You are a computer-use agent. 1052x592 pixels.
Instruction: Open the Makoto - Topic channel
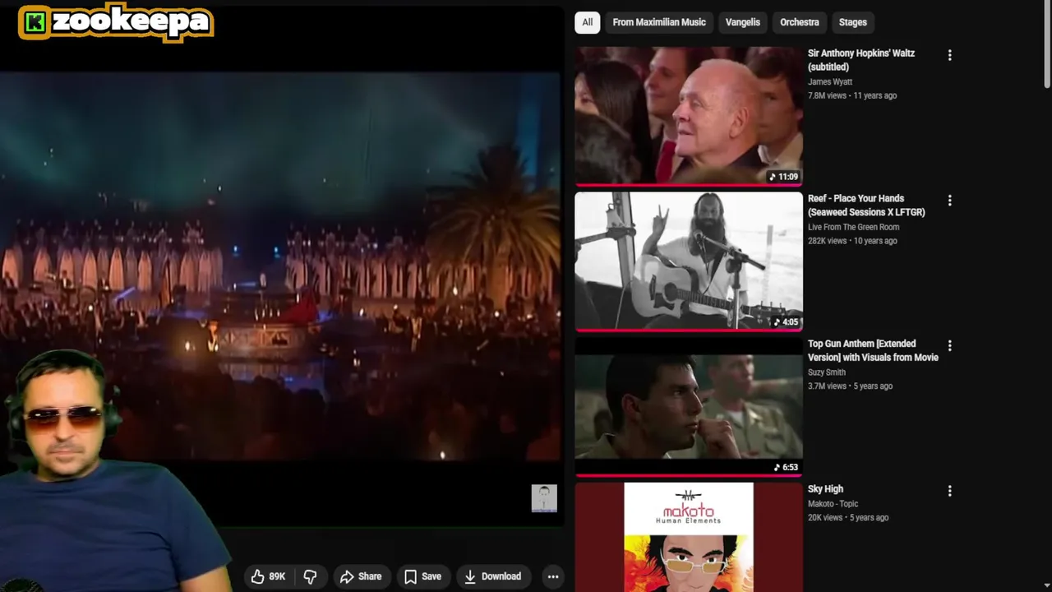click(833, 504)
